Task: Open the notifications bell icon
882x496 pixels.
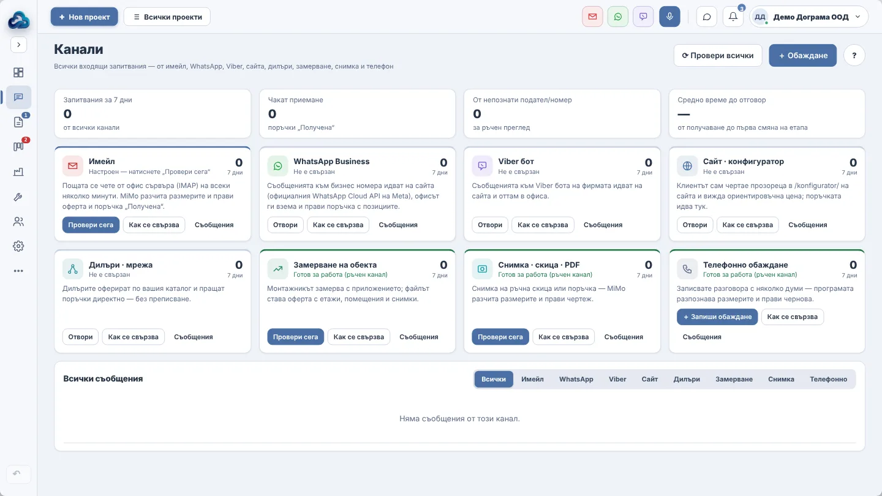Action: pos(733,17)
